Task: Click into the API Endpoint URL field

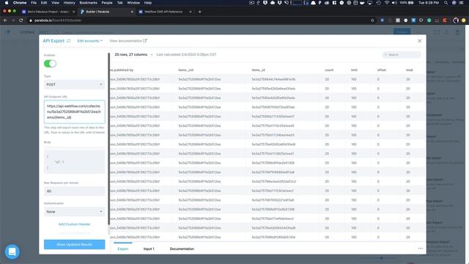Action: pyautogui.click(x=75, y=111)
